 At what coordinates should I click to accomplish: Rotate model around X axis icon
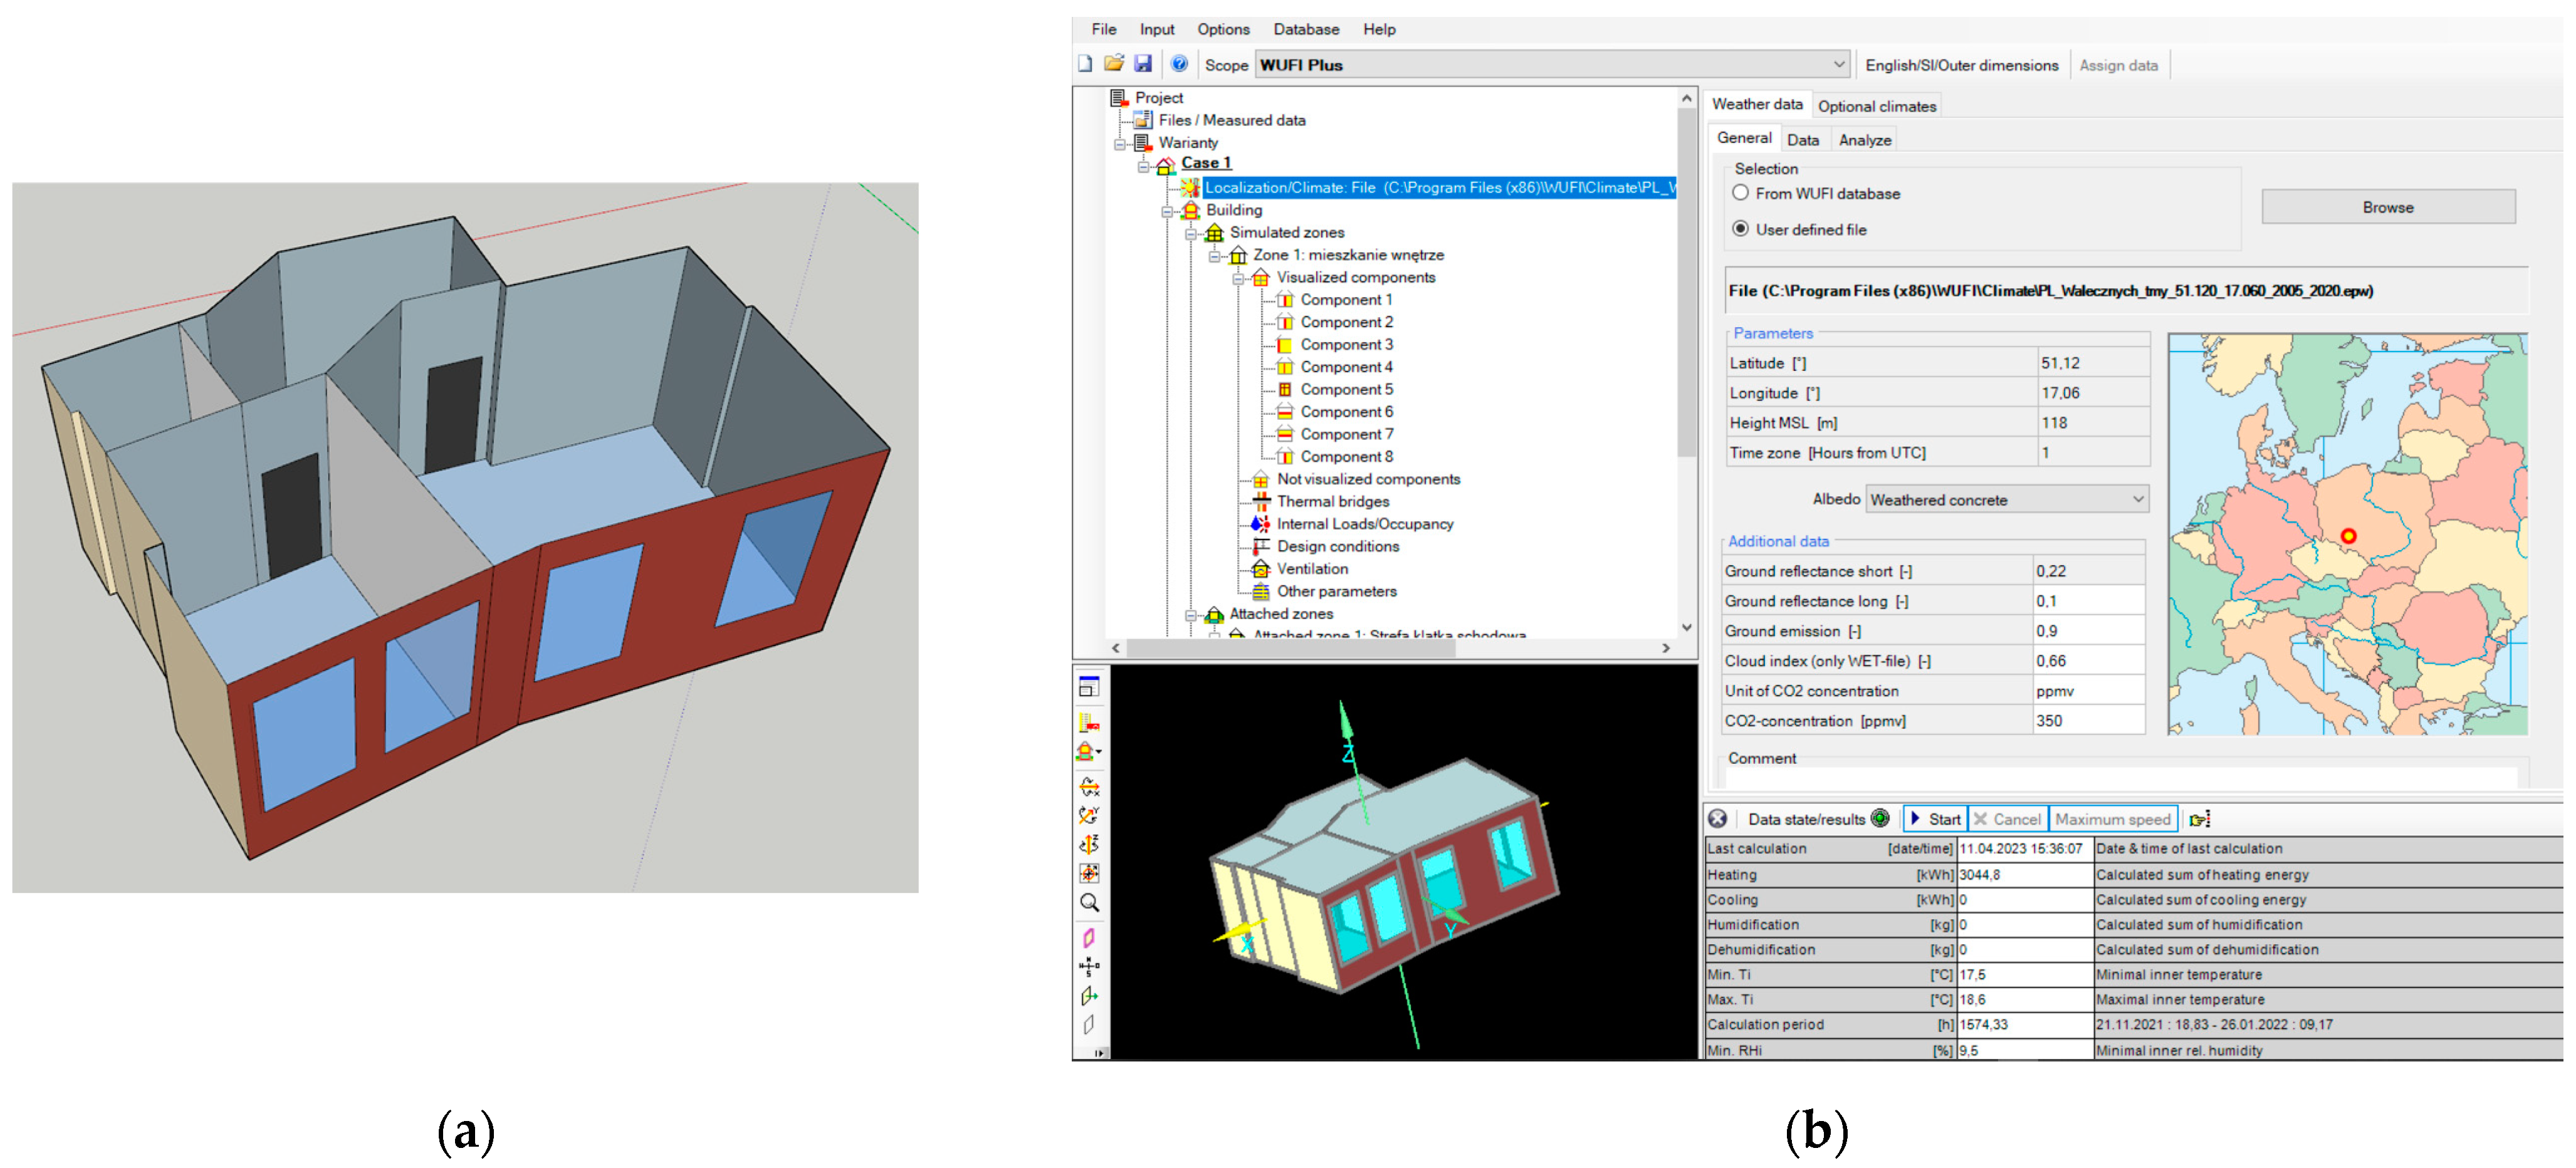coord(1089,787)
